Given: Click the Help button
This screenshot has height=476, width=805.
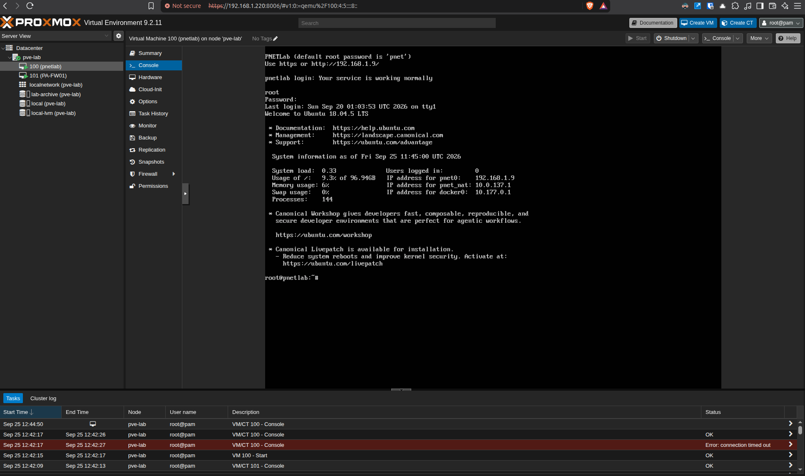Looking at the screenshot, I should 788,38.
